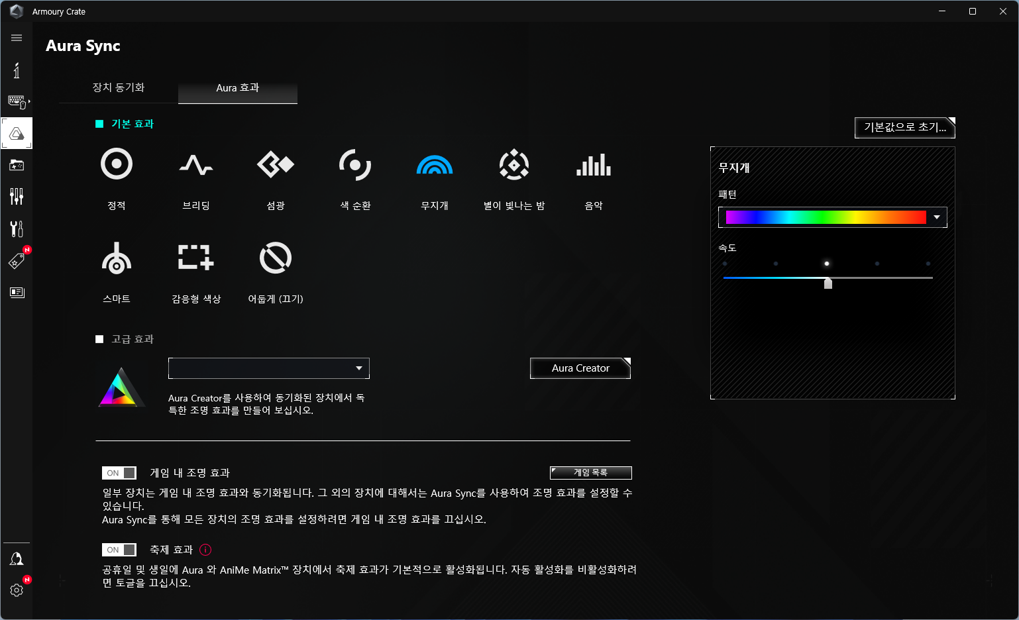Pick the 색 순환 color cycle icon
Image resolution: width=1019 pixels, height=620 pixels.
coord(355,164)
